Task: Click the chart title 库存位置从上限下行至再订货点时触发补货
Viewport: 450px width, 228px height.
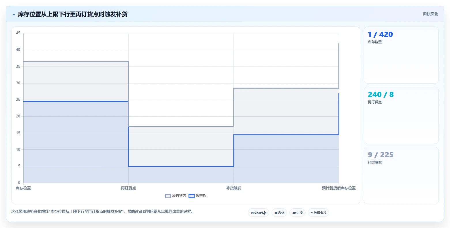Action: coord(73,14)
